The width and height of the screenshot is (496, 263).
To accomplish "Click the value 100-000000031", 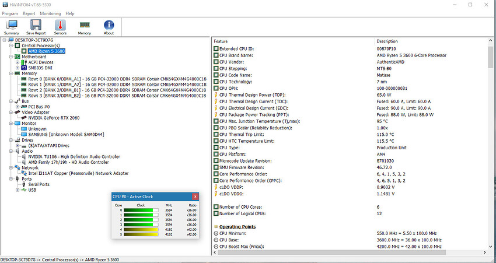I will coord(392,89).
